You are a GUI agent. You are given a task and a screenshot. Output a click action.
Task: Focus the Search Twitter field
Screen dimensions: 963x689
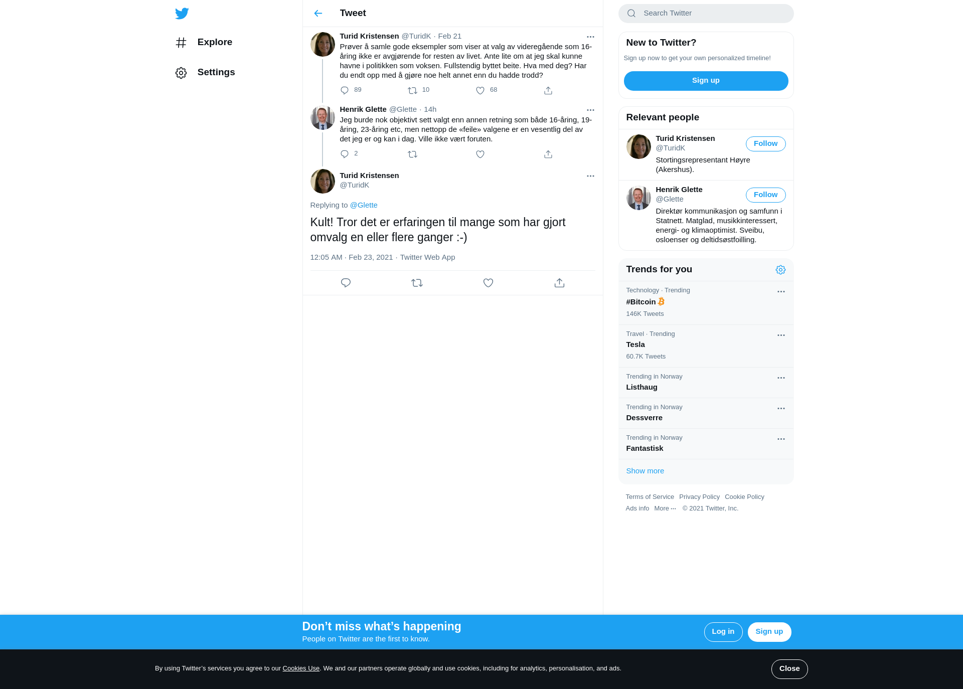pyautogui.click(x=706, y=14)
